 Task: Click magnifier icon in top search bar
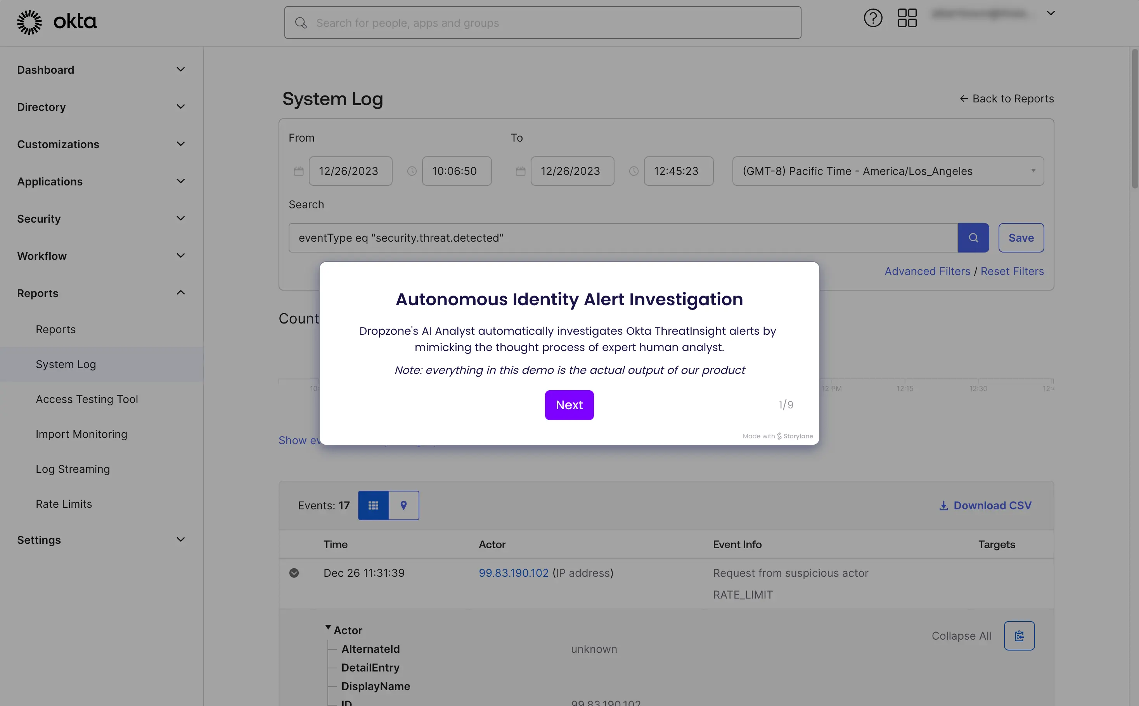tap(301, 23)
